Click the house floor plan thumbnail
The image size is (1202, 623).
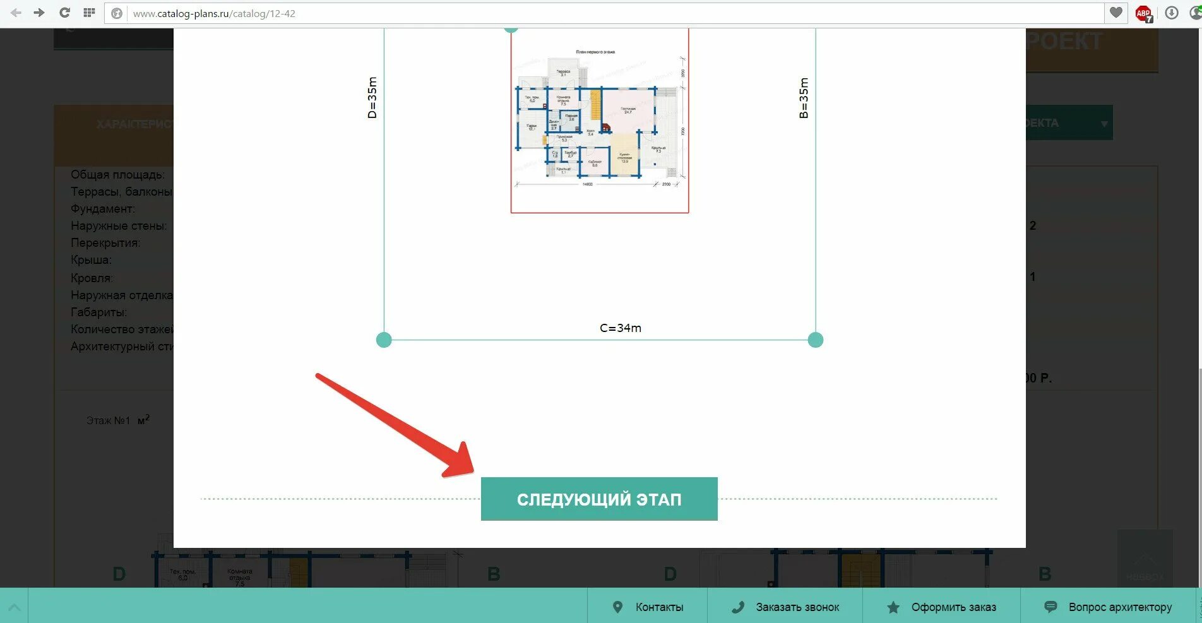coord(599,120)
